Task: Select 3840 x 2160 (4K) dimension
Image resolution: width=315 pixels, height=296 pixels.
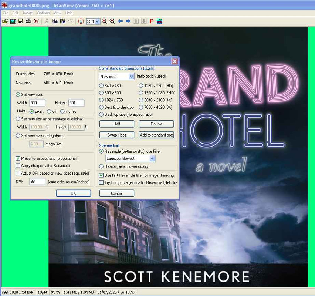Action: click(141, 100)
